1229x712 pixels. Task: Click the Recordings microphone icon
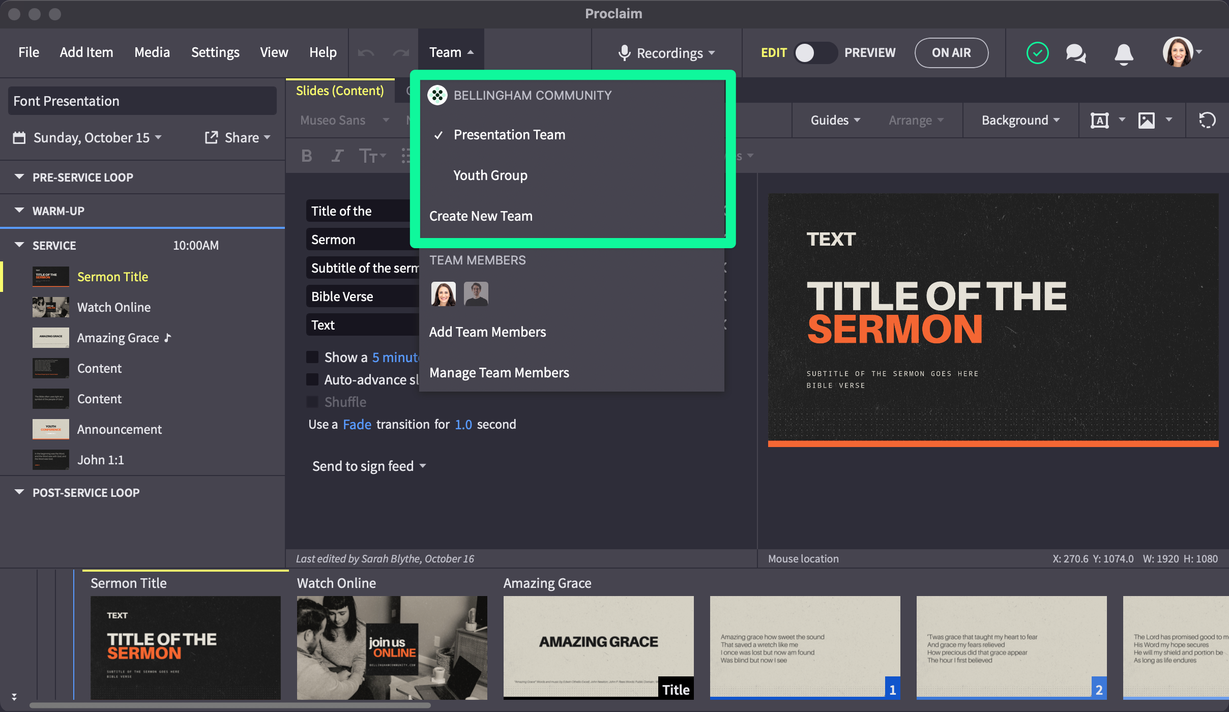[624, 53]
